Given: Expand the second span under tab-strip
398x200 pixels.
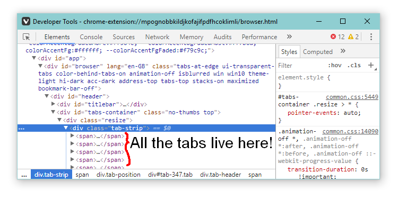Looking at the screenshot, I should (72, 143).
